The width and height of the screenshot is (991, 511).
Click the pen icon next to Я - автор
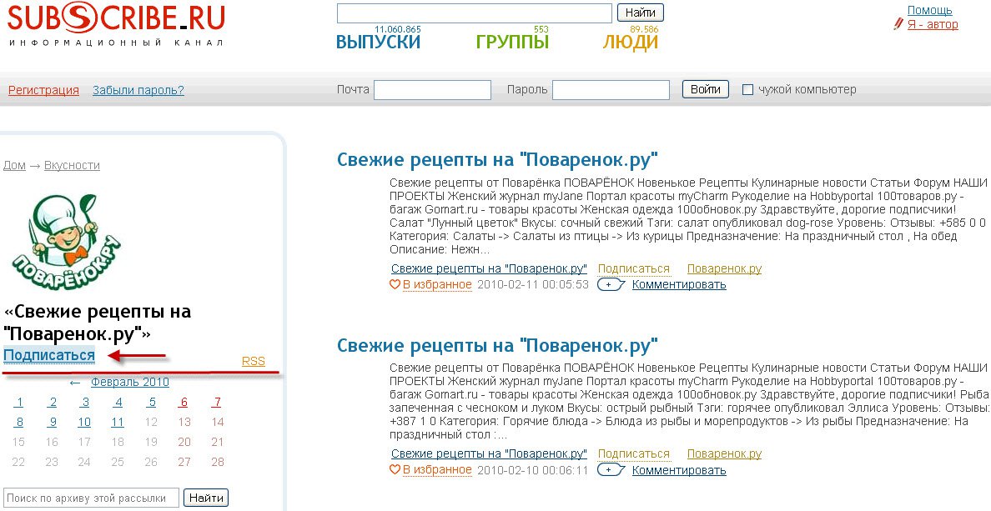(898, 24)
